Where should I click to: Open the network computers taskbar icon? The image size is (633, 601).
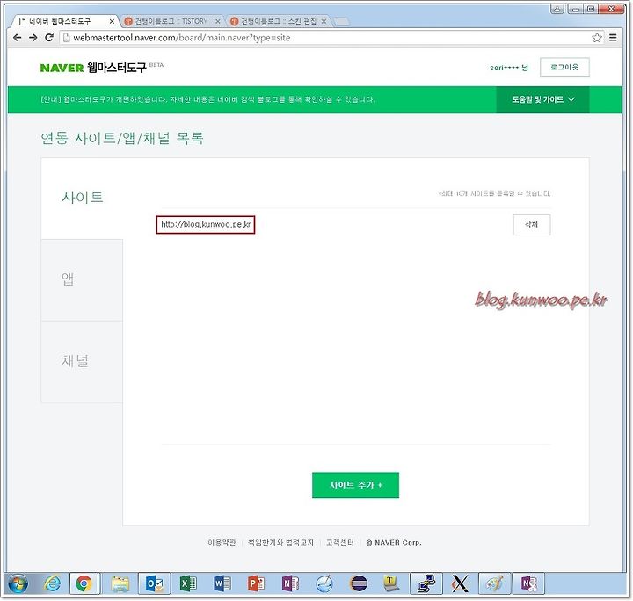426,583
